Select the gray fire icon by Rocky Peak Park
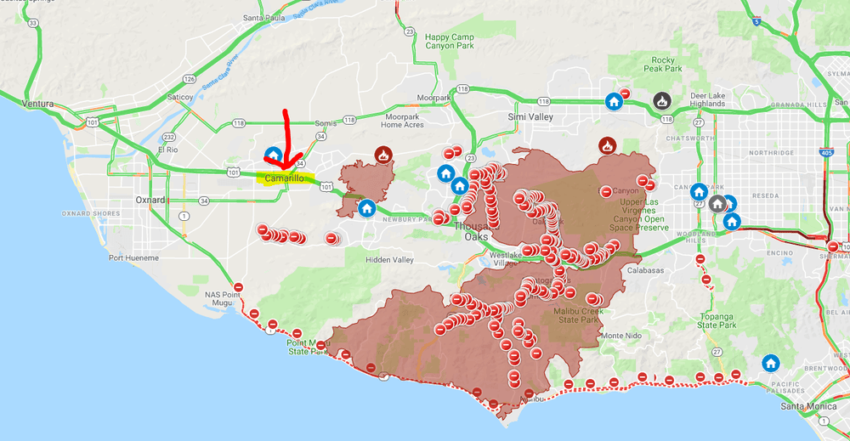 [x=662, y=101]
